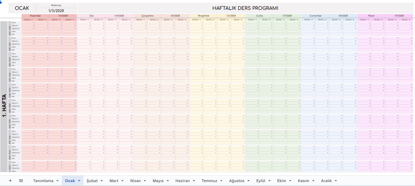The width and height of the screenshot is (415, 186).
Task: Open the all sheets list icon
Action: click(21, 181)
